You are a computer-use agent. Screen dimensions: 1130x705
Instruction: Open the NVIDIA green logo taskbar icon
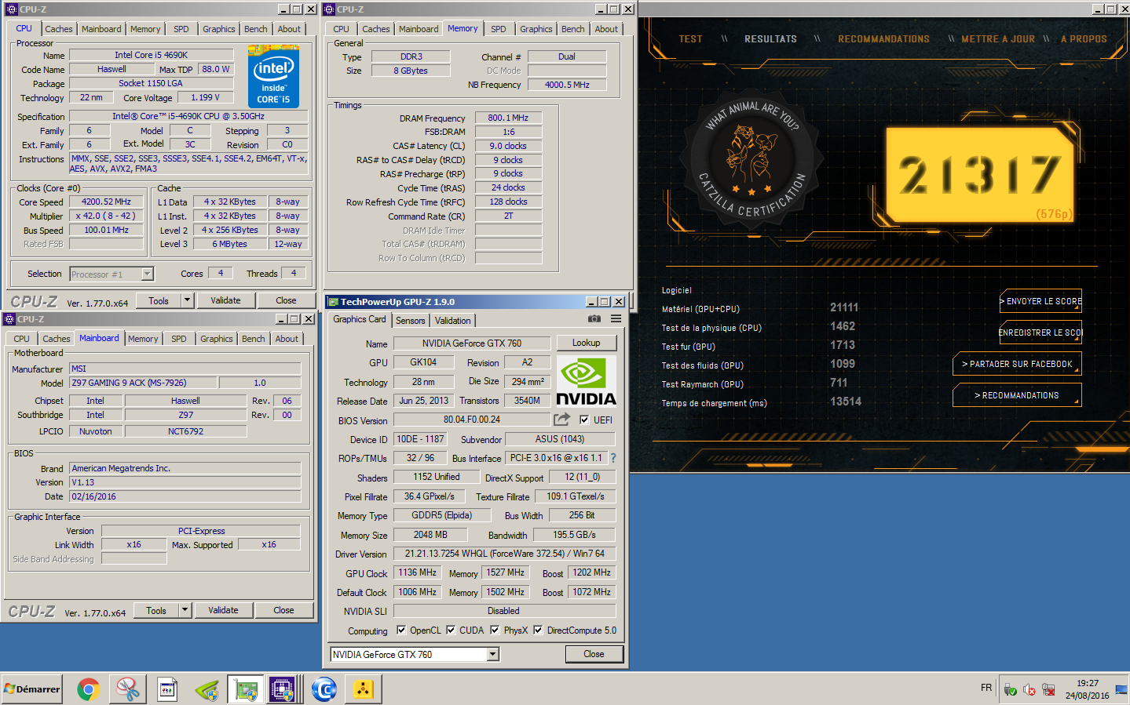pos(207,689)
